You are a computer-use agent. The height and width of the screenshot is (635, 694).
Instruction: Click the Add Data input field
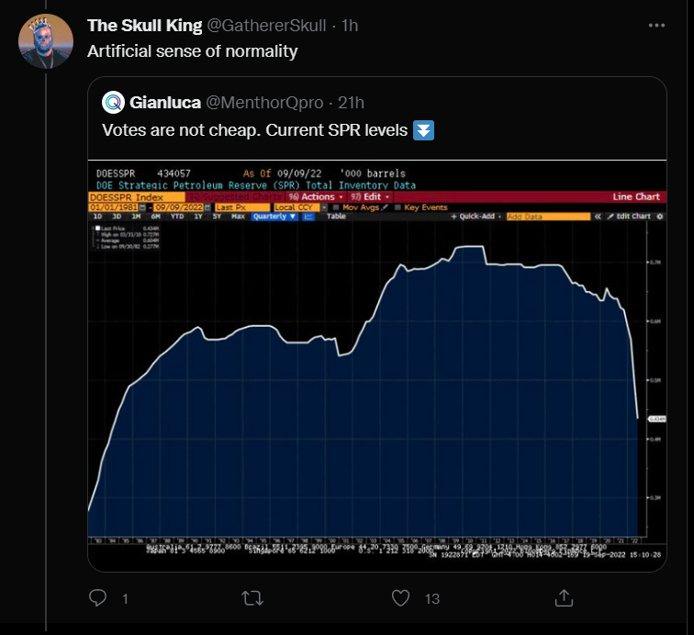coord(548,217)
